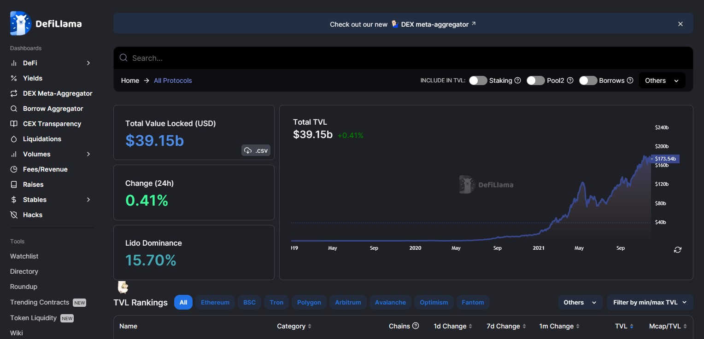704x339 pixels.
Task: Open the Wiki link
Action: tap(17, 333)
